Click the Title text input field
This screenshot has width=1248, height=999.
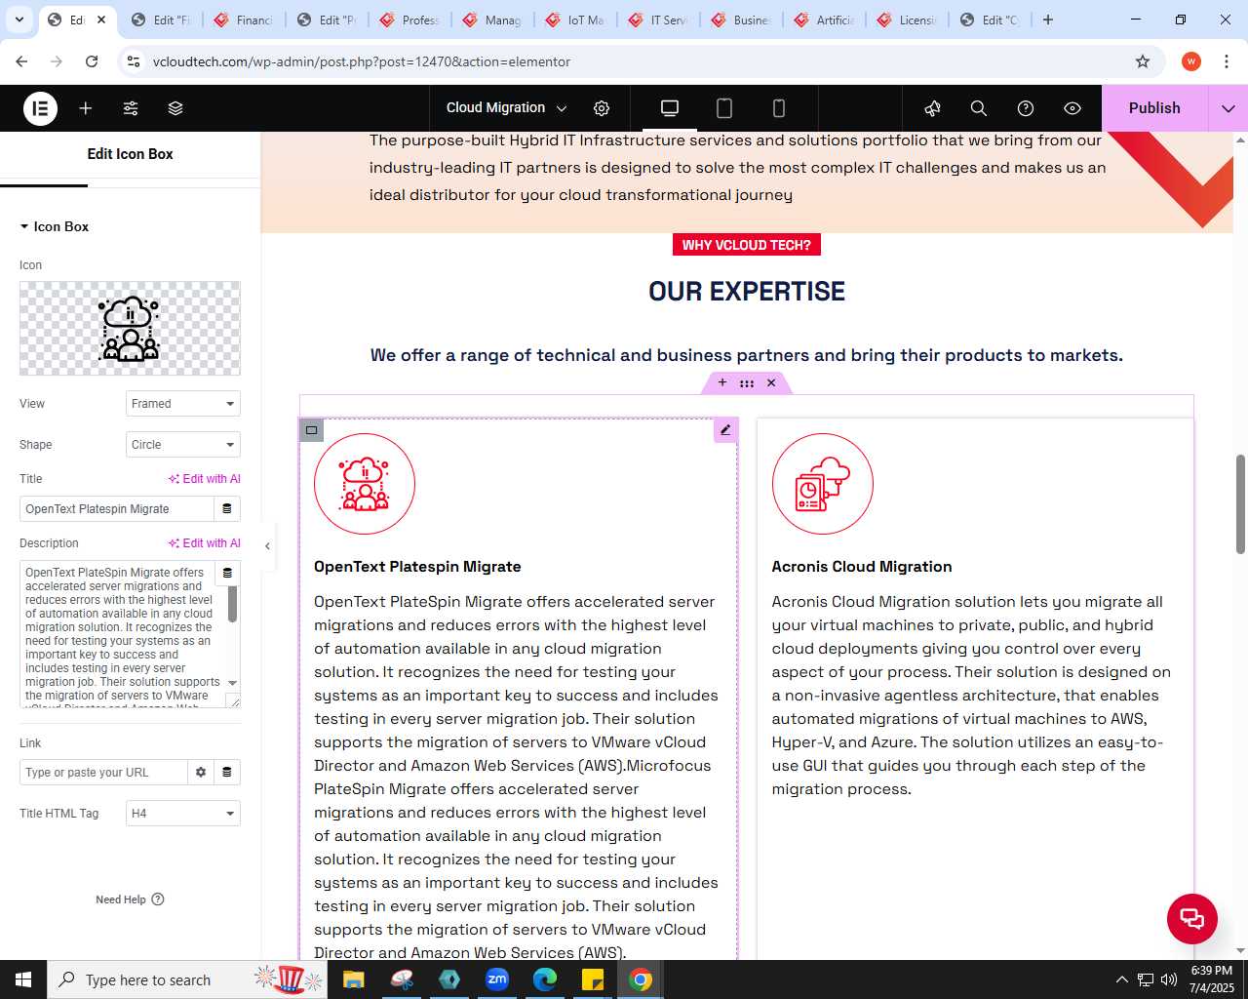(x=116, y=509)
